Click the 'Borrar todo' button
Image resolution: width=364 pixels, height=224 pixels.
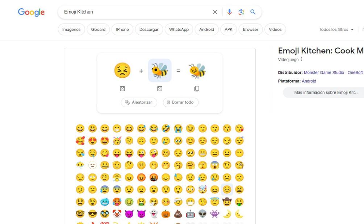pyautogui.click(x=180, y=102)
